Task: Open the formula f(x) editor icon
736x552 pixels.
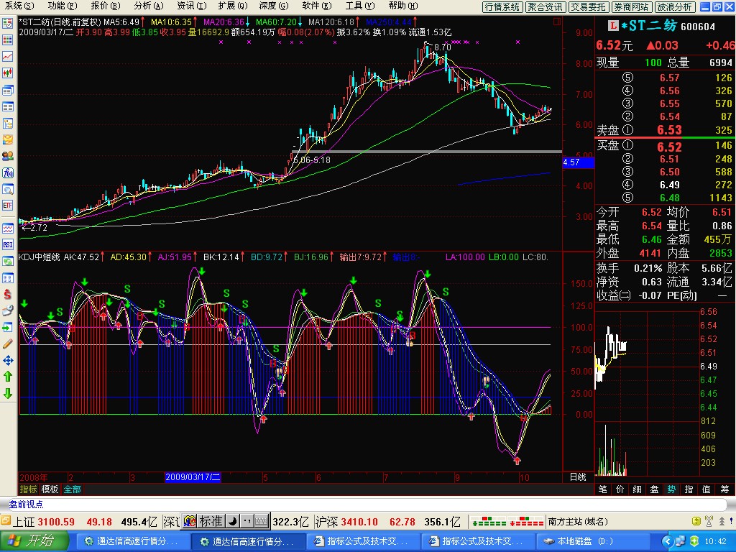Action: [7, 172]
